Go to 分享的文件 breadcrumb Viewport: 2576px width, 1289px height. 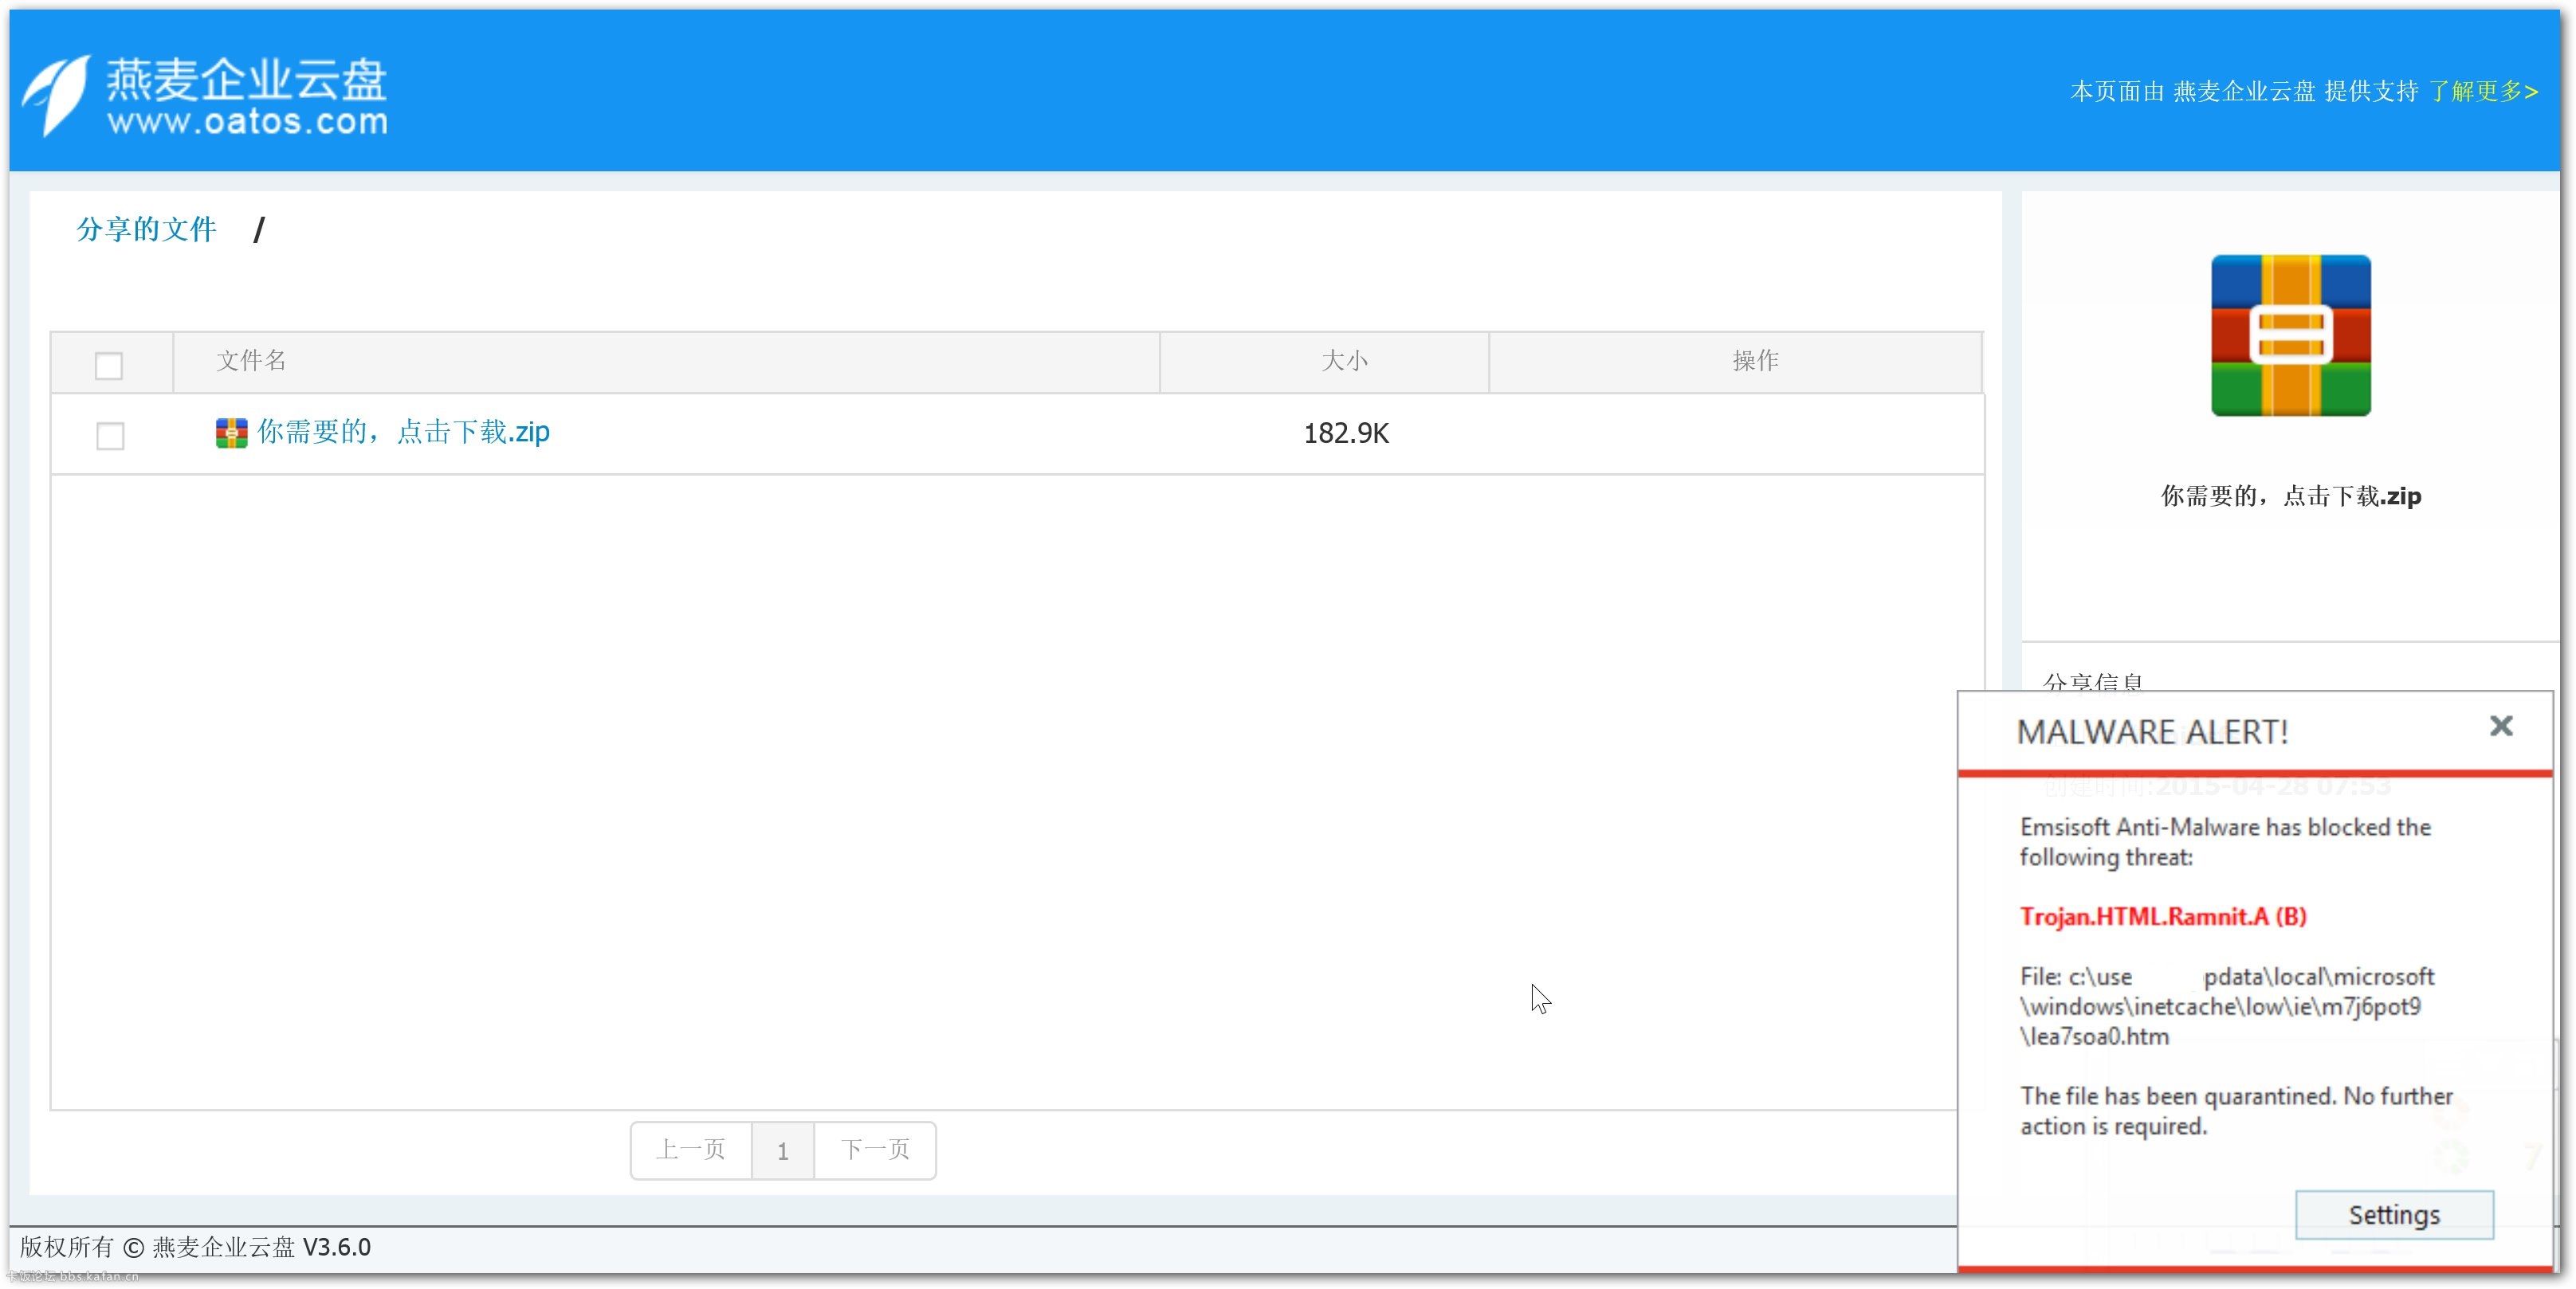[x=146, y=229]
